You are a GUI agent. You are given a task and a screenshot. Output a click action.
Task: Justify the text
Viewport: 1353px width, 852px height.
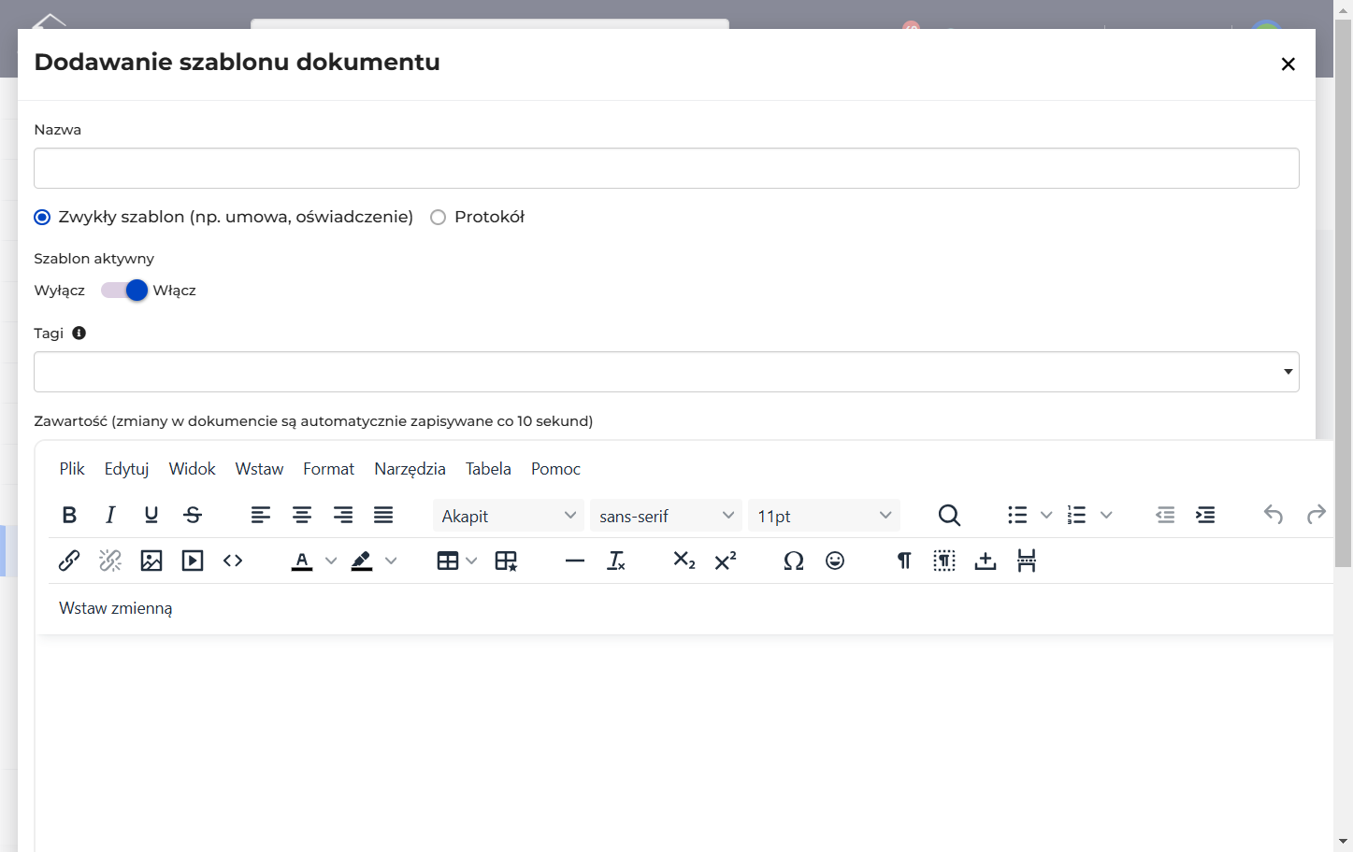[x=383, y=515]
